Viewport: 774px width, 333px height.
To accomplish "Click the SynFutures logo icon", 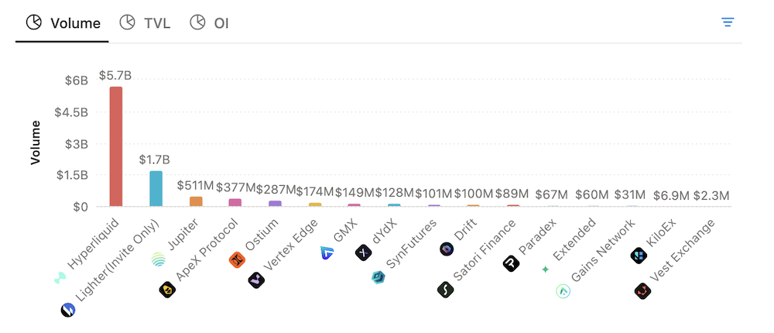I will tap(378, 278).
